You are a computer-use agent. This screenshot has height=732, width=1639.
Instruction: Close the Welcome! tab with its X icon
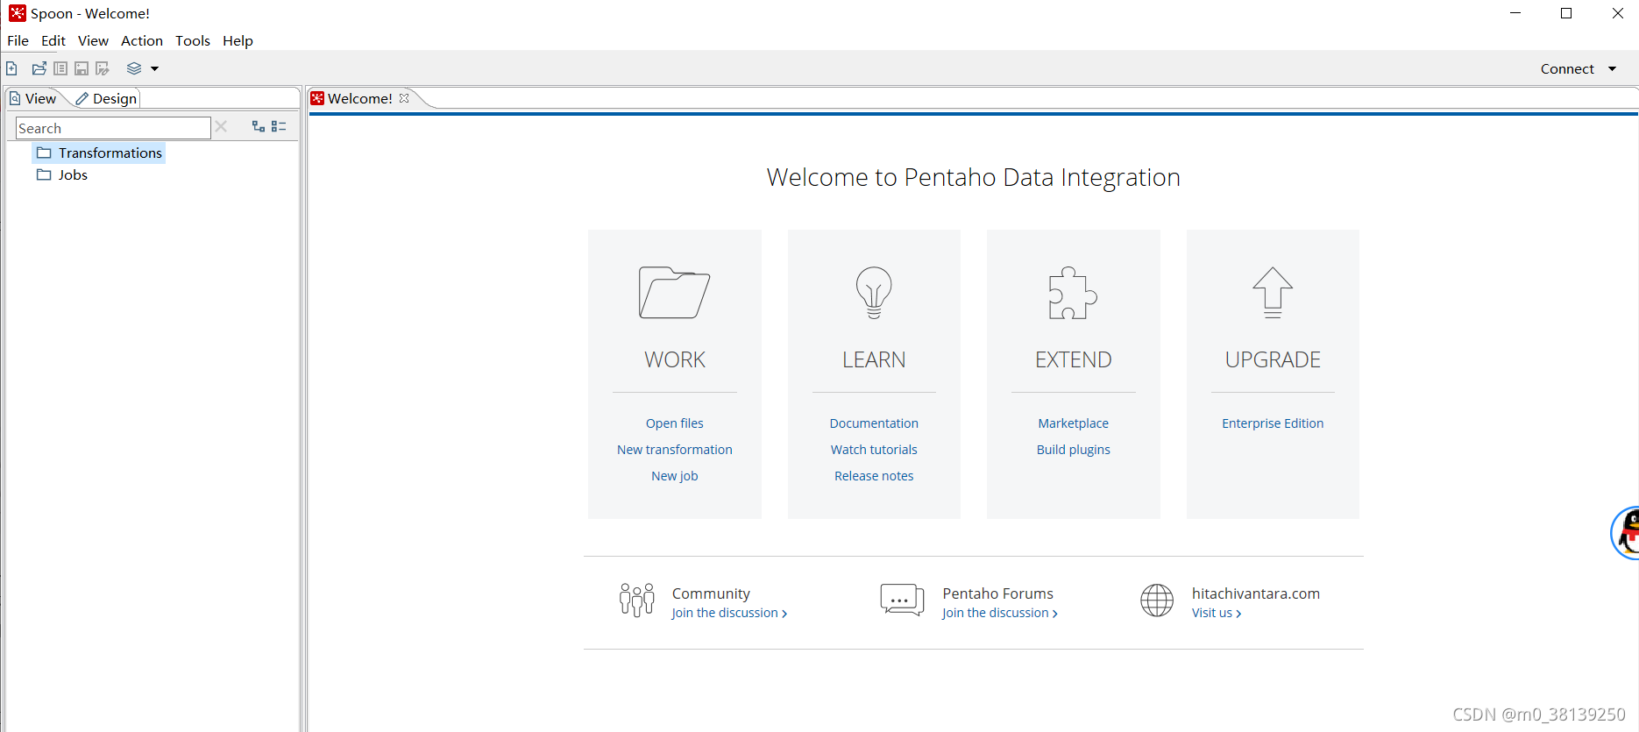[x=404, y=98]
